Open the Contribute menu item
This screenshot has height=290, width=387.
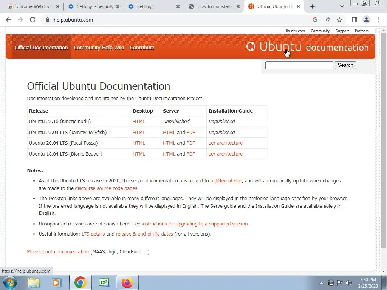click(x=142, y=48)
